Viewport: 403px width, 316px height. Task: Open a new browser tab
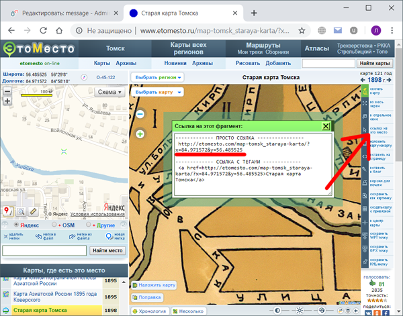click(x=254, y=13)
